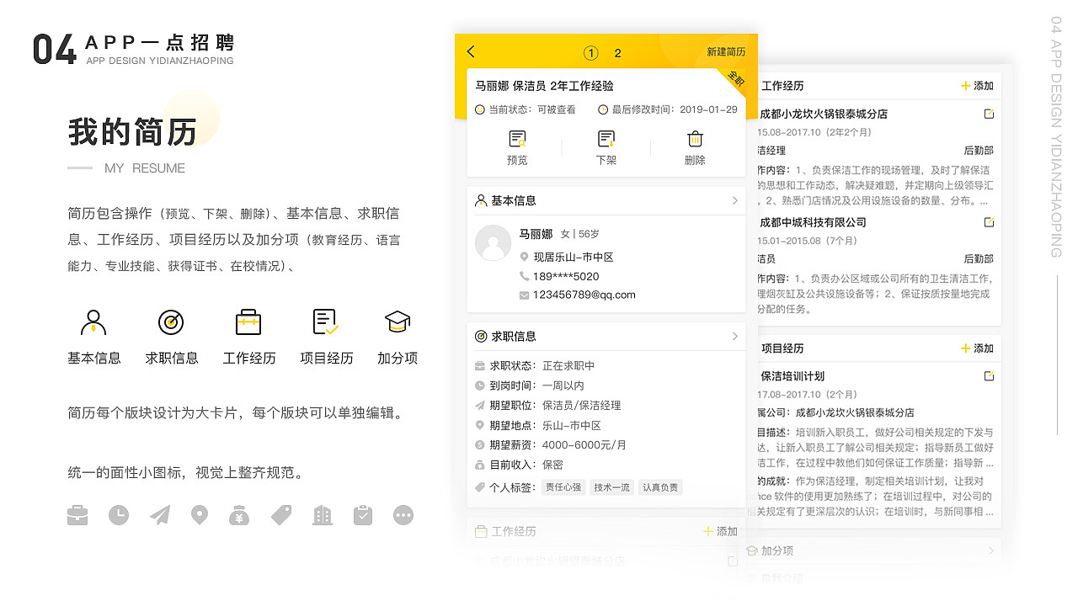Go back with the left chevron arrow
The image size is (1078, 606).
click(x=471, y=52)
